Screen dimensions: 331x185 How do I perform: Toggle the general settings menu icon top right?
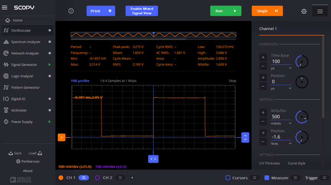click(320, 11)
